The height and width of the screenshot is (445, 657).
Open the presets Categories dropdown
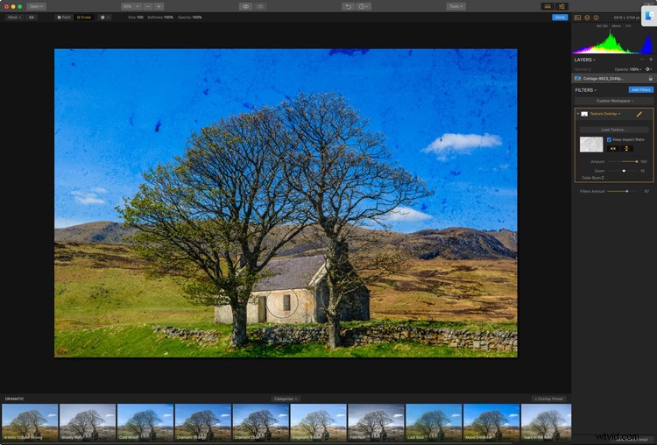(x=286, y=399)
